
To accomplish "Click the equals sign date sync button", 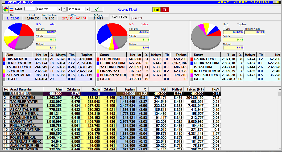I will tap(64, 9).
